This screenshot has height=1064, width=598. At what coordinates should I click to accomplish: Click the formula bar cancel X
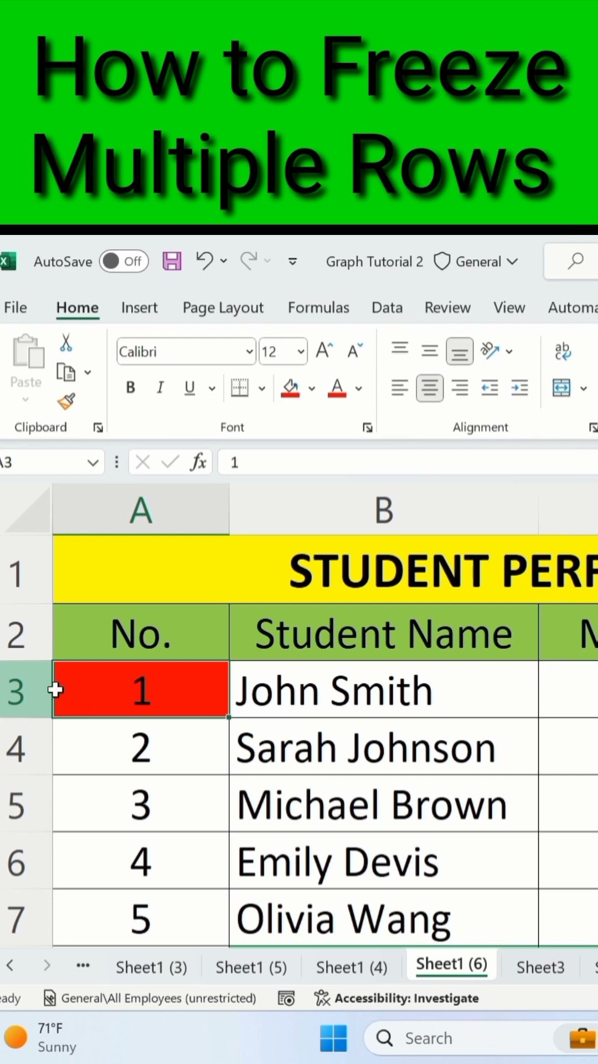[143, 462]
